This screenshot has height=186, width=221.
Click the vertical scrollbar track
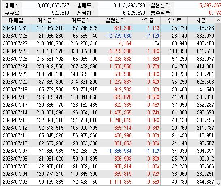[x=218, y=103]
